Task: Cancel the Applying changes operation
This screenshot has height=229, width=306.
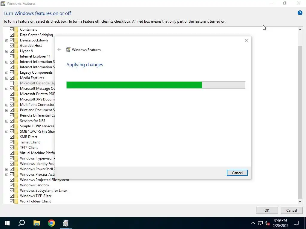Action: click(237, 173)
